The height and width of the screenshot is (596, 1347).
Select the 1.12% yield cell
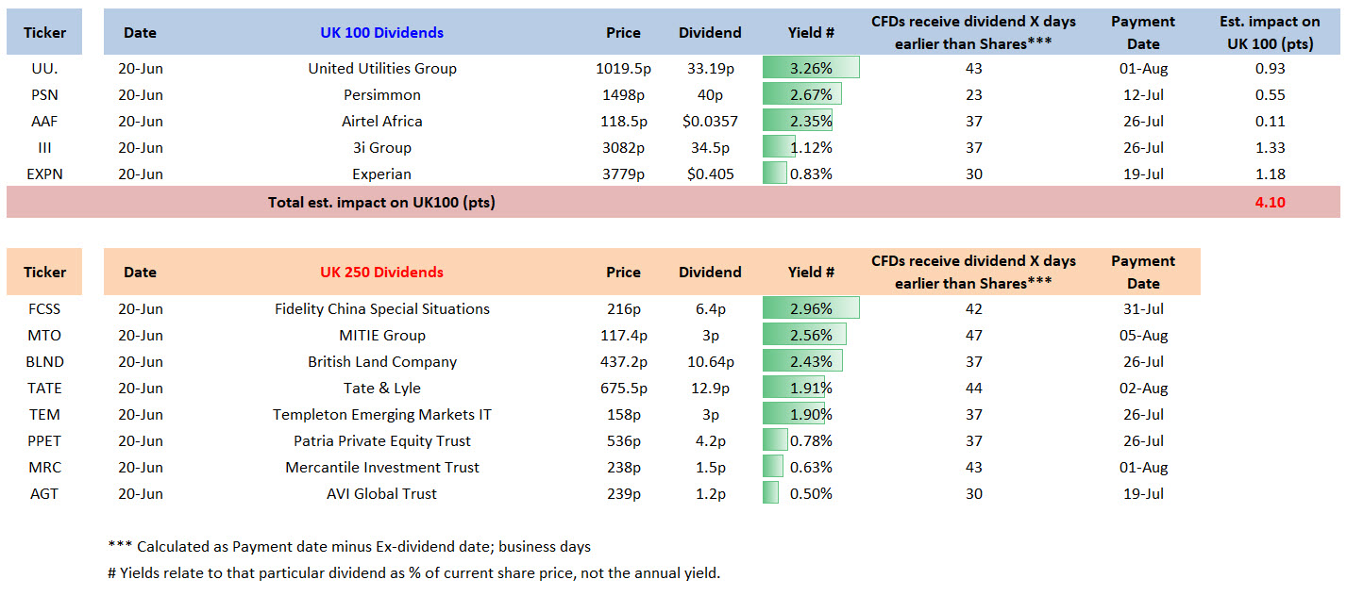click(811, 148)
